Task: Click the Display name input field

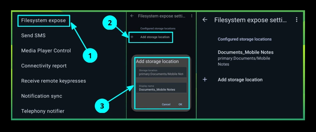Action: pos(161,88)
